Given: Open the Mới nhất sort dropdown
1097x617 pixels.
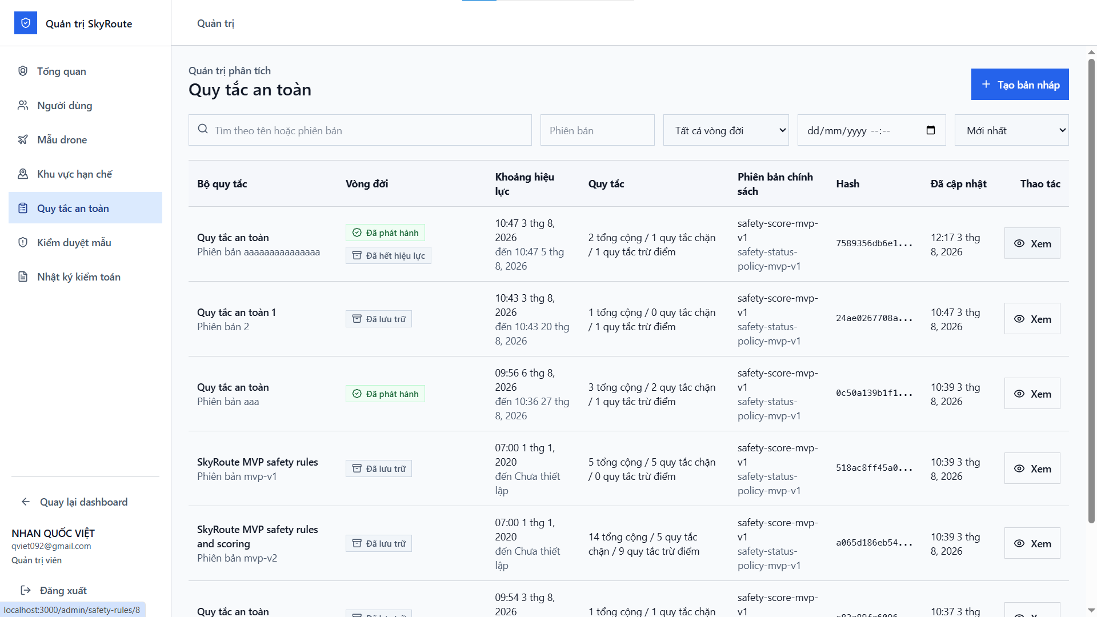Looking at the screenshot, I should tap(1011, 130).
